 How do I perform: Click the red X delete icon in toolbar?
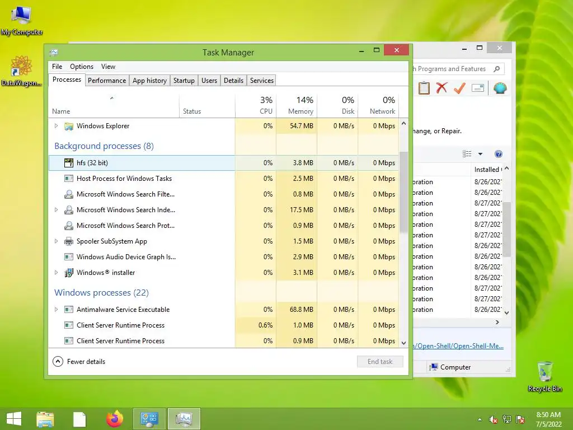point(442,88)
